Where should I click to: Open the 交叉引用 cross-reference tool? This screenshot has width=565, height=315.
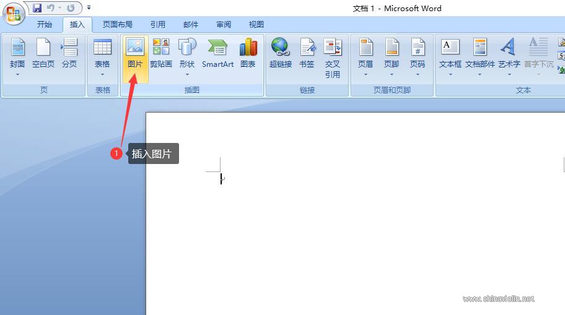tap(332, 58)
